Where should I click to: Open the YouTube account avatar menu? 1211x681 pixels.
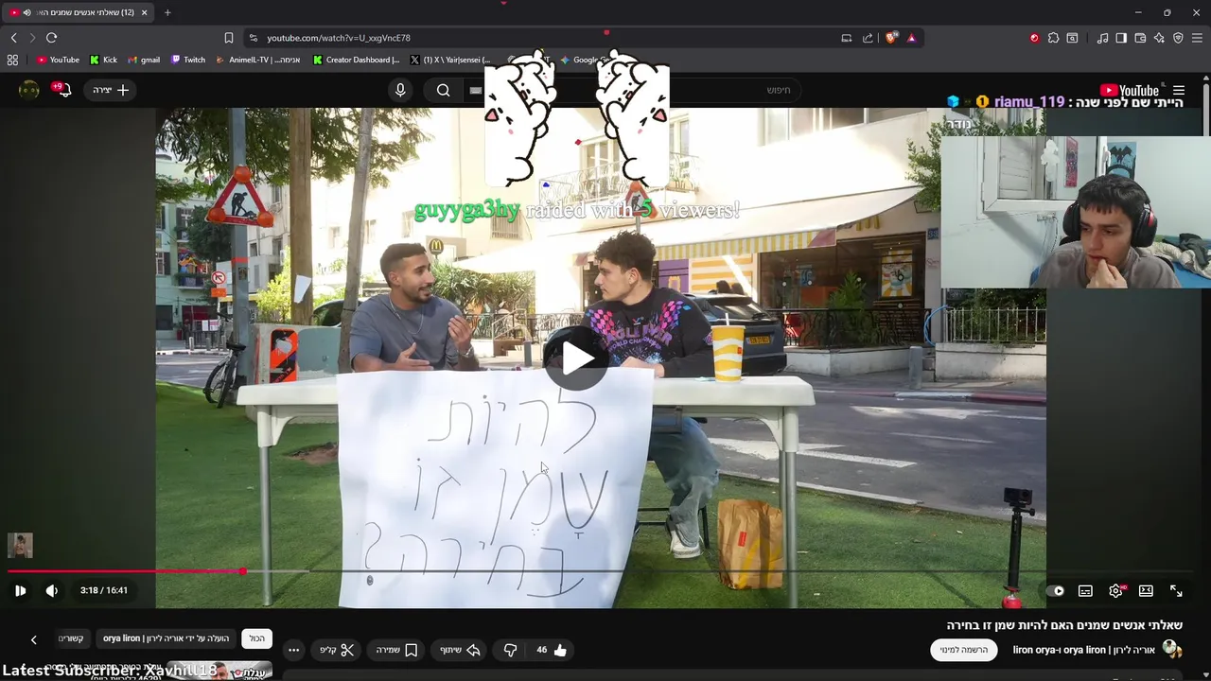pos(29,90)
